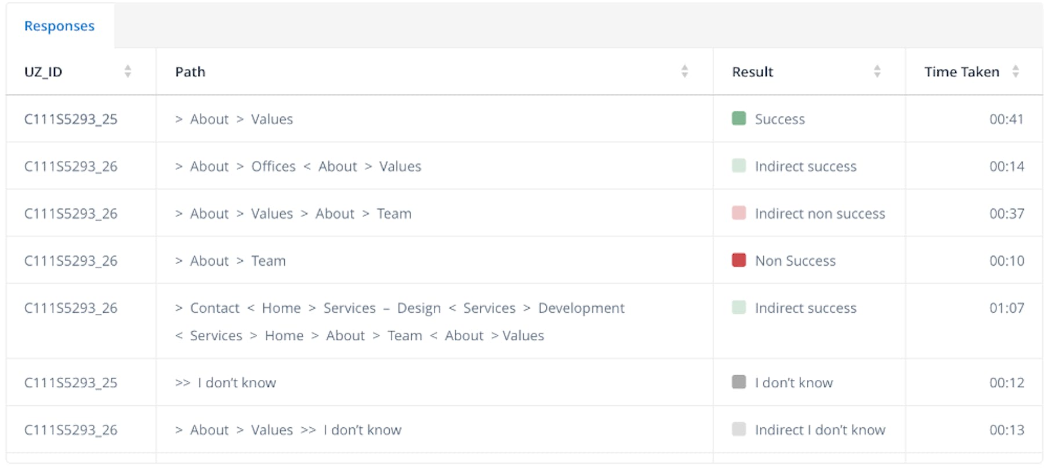Click the light gray Indirect I don't know swatch
The height and width of the screenshot is (469, 1044).
pyautogui.click(x=739, y=429)
